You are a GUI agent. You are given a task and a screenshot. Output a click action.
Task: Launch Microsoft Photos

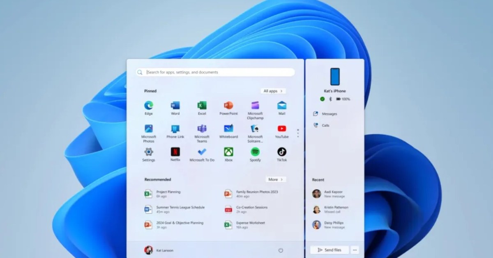148,134
